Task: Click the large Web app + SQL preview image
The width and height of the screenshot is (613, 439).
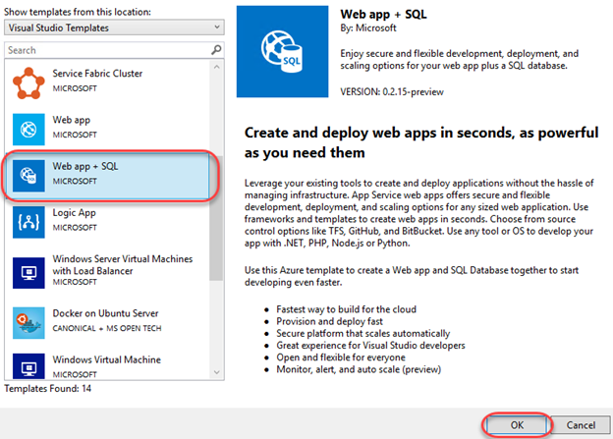Action: (282, 52)
